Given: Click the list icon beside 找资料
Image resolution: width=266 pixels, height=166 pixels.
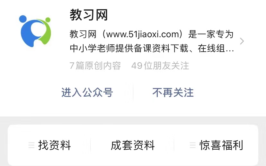Looking at the screenshot, I should click(x=31, y=145).
